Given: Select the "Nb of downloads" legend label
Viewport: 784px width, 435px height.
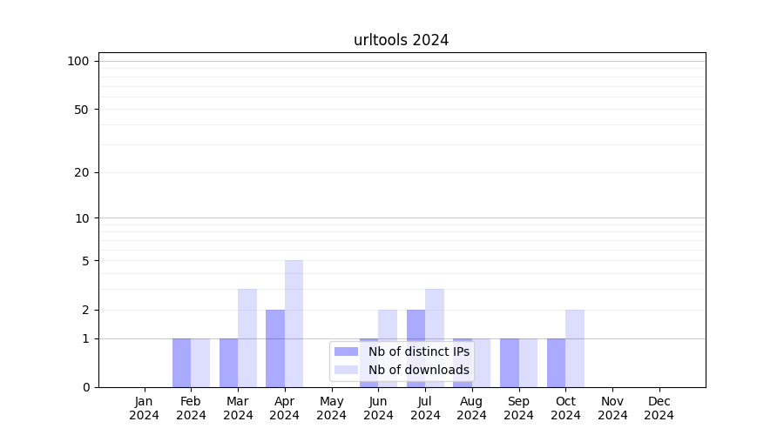Looking at the screenshot, I should (418, 370).
